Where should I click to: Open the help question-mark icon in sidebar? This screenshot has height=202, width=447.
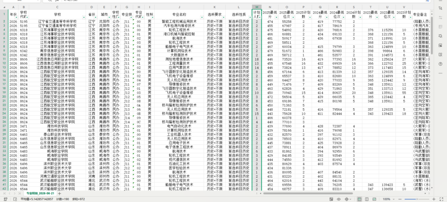(x=440, y=64)
